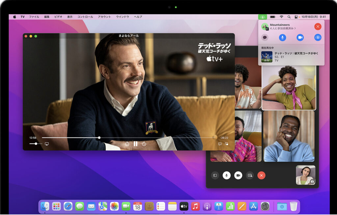The image size is (337, 215).
Task: Open screen sharing options in FaceTime
Action: click(250, 175)
